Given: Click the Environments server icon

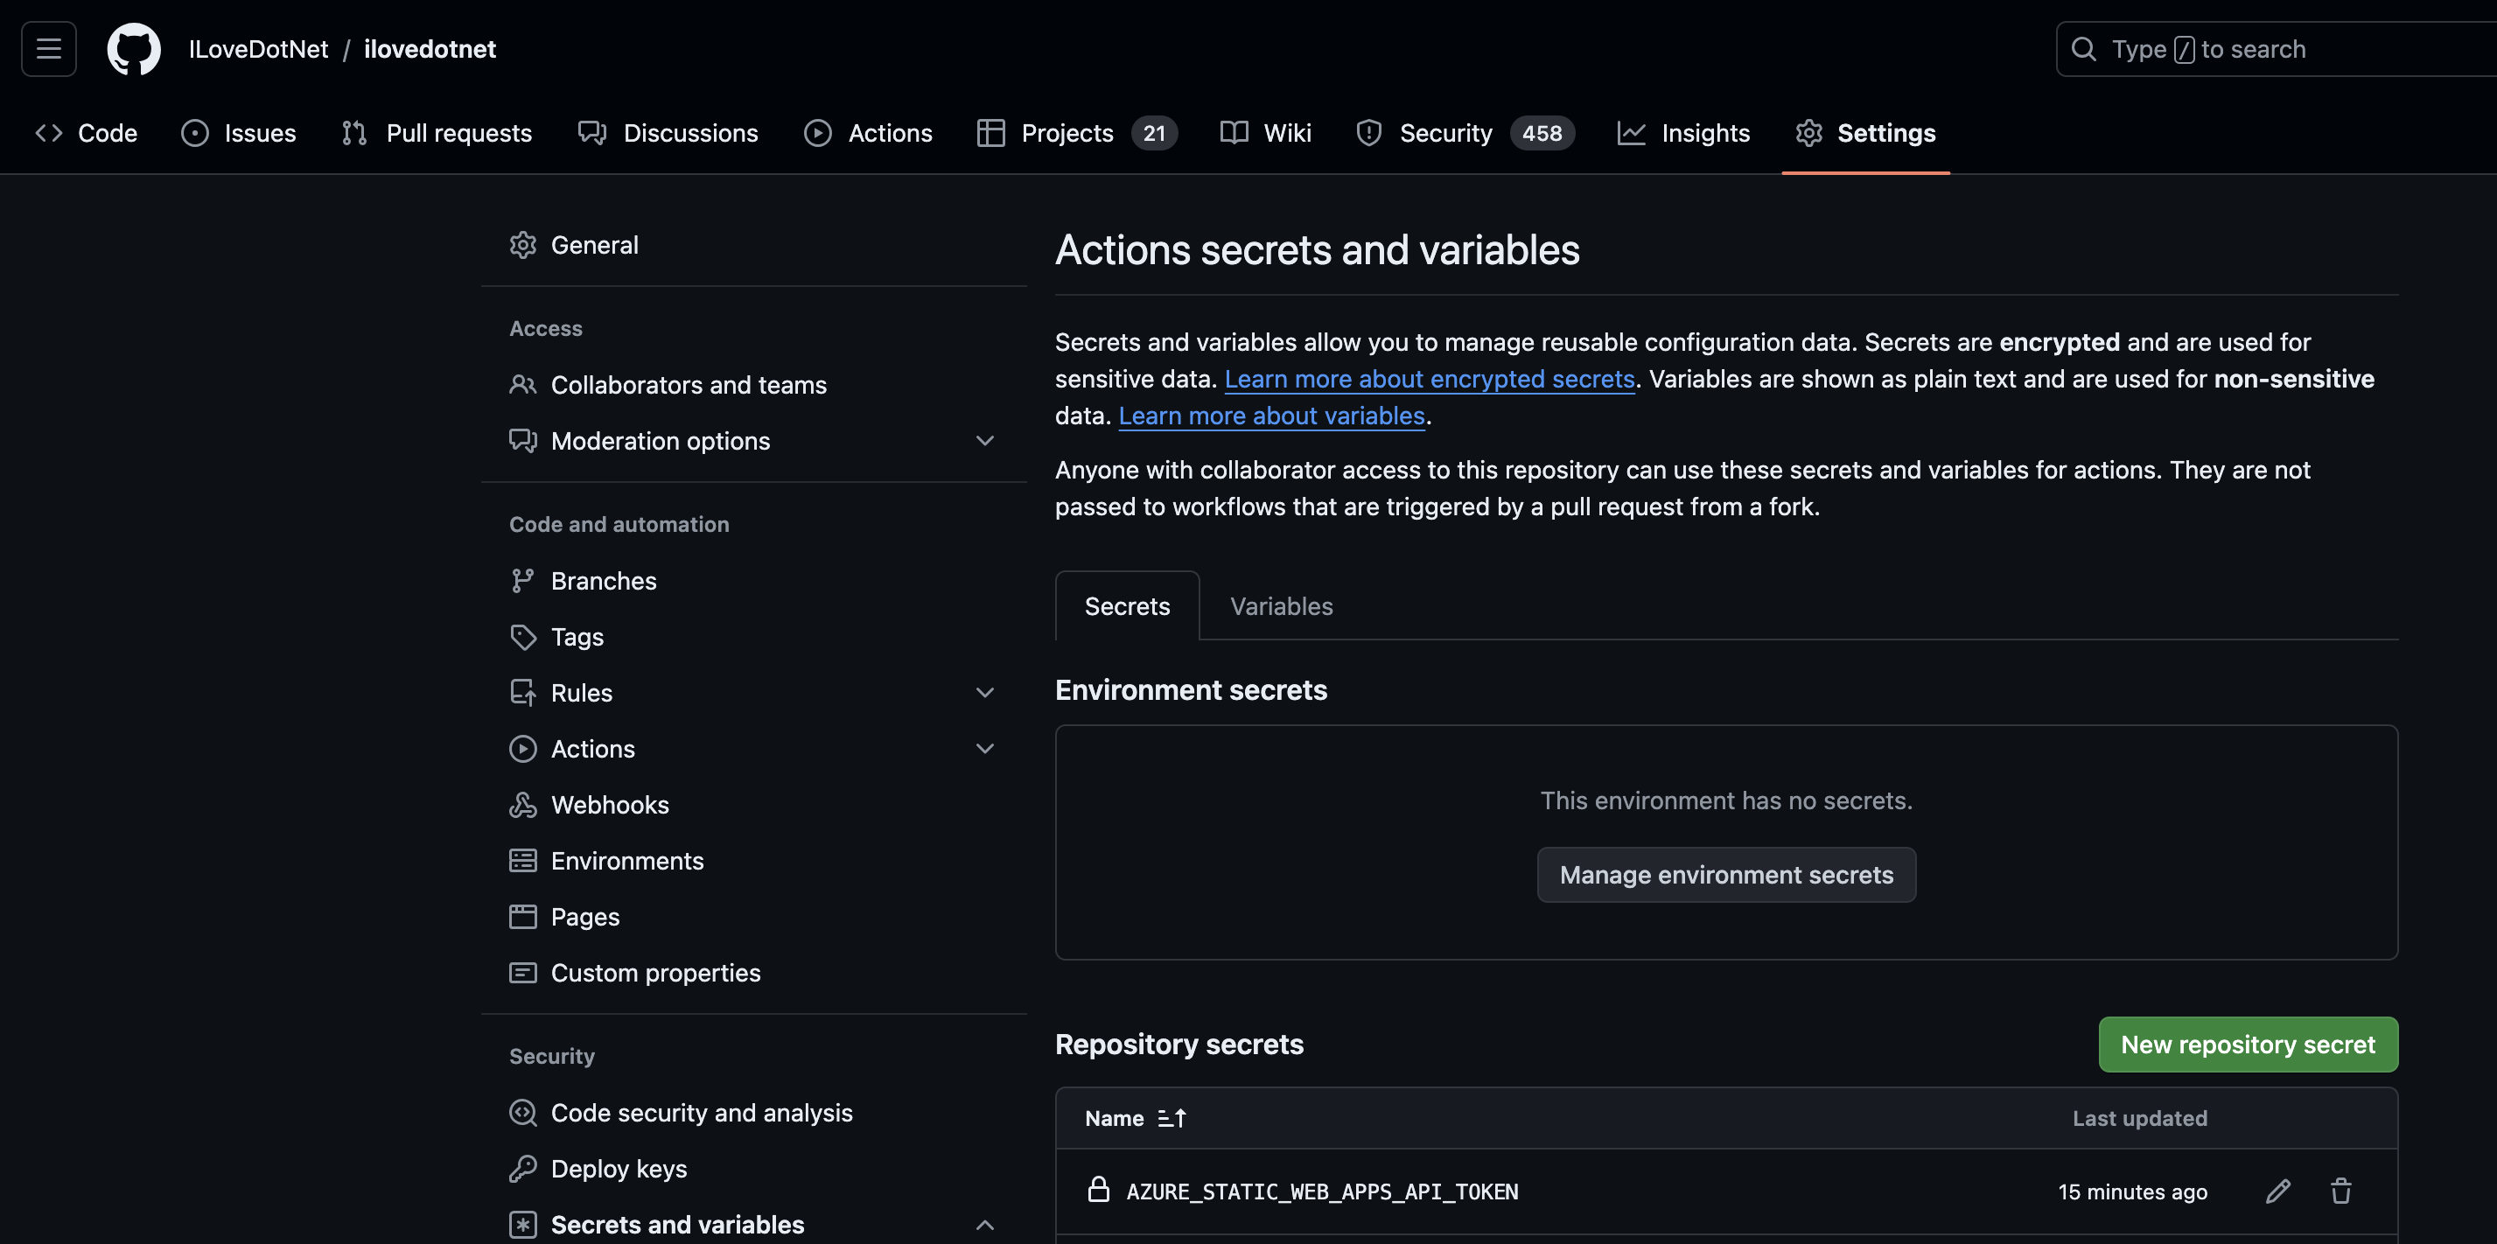Looking at the screenshot, I should pyautogui.click(x=523, y=861).
